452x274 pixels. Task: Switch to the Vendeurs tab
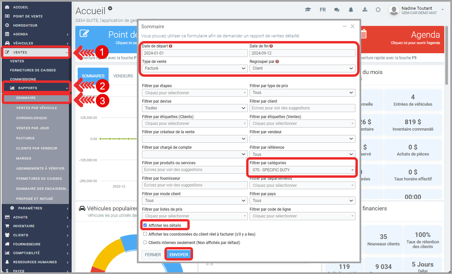[123, 76]
